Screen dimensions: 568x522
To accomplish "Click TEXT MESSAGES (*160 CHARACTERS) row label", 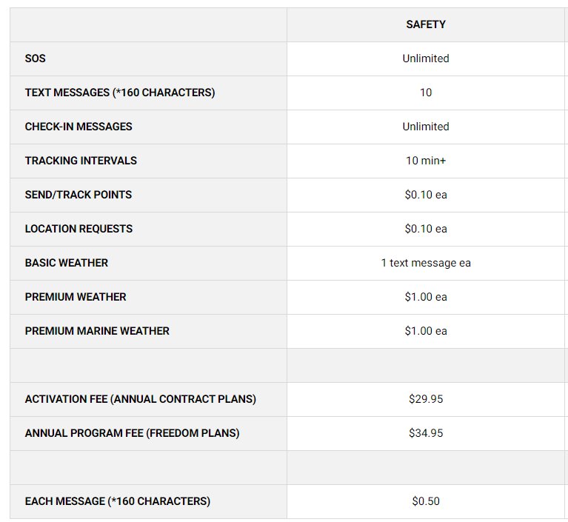I will tap(120, 93).
